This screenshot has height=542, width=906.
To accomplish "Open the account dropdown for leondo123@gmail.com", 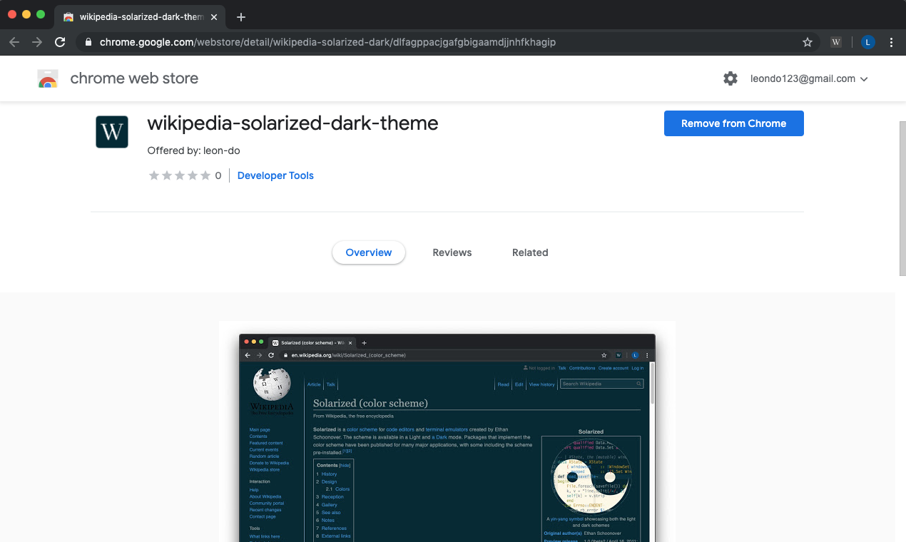I will [809, 78].
